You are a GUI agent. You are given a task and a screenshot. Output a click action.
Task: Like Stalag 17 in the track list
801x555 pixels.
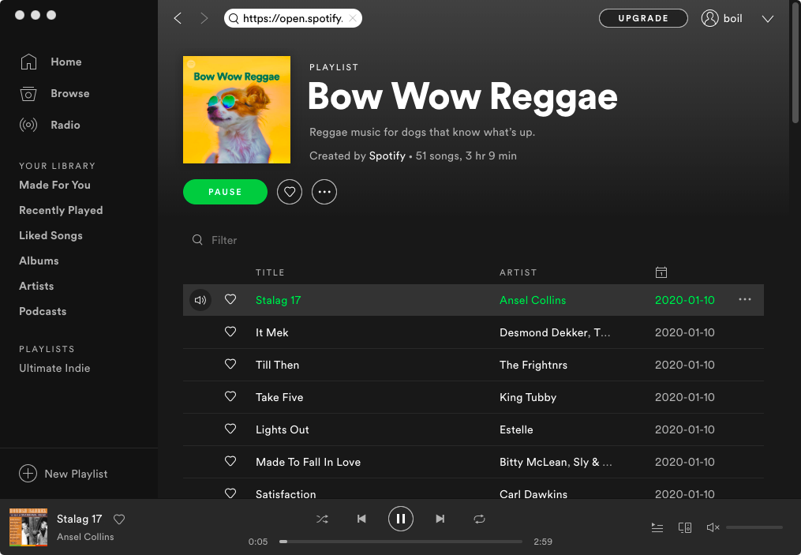click(x=230, y=299)
